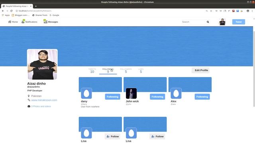Click the Tweet button
Image resolution: width=255 pixels, height=143 pixels.
(239, 22)
